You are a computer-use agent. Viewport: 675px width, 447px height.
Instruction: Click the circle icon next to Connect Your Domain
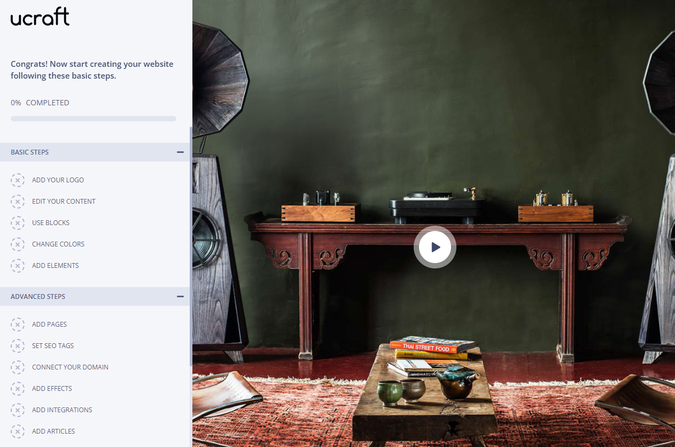(18, 367)
